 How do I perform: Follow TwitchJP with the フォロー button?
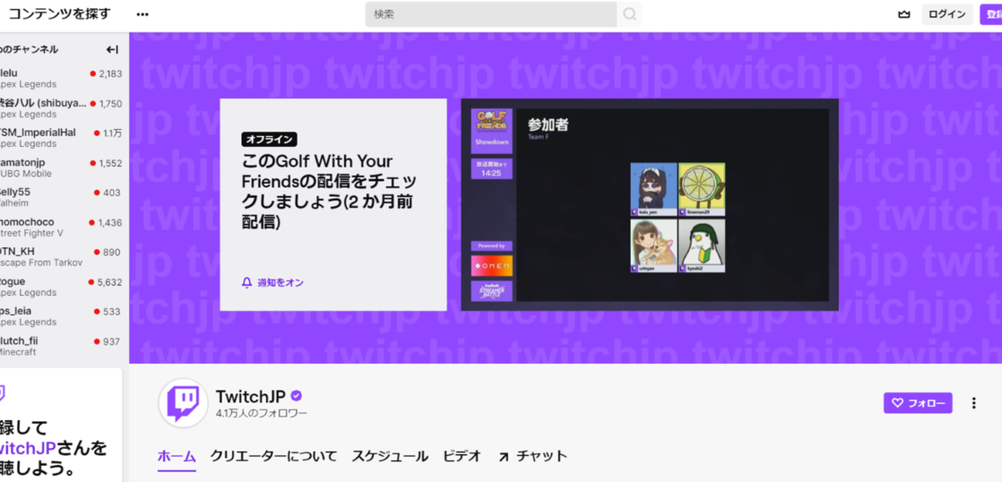[x=918, y=403]
